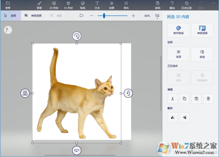Viewport: 219px width, 157px height.
Task: Open the 菜单 menu
Action: [8, 5]
